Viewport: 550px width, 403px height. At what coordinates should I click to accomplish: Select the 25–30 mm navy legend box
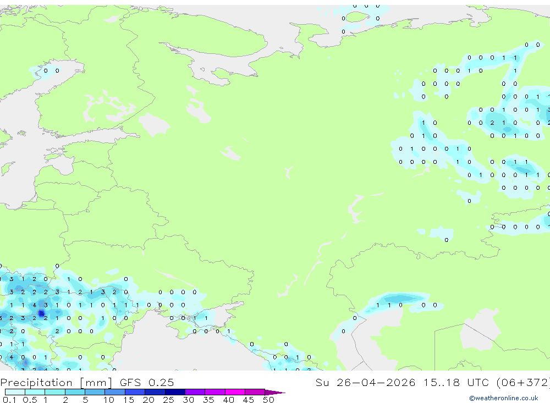175,392
